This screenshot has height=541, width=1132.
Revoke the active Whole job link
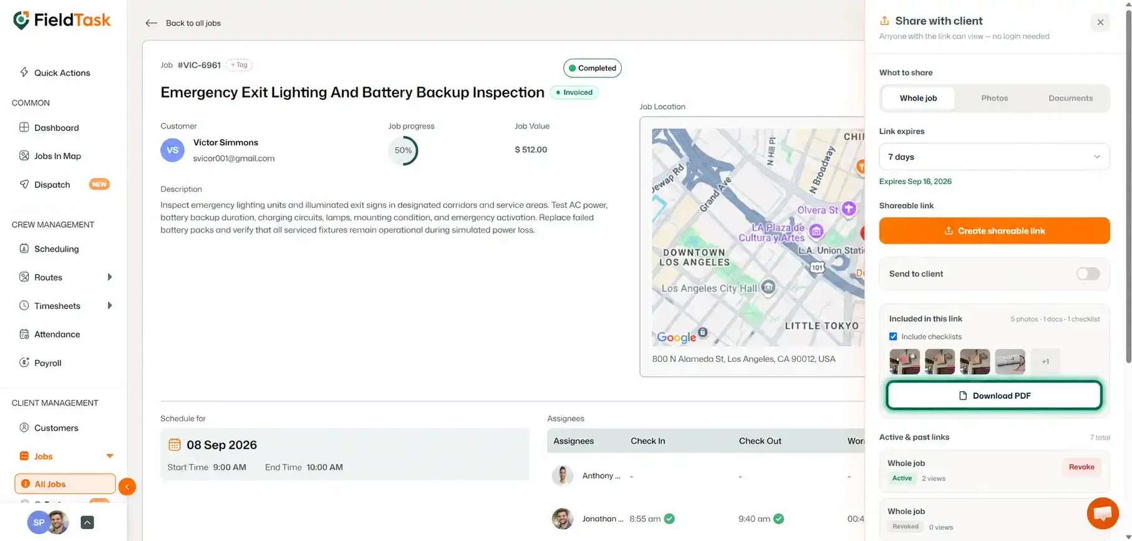pyautogui.click(x=1081, y=467)
